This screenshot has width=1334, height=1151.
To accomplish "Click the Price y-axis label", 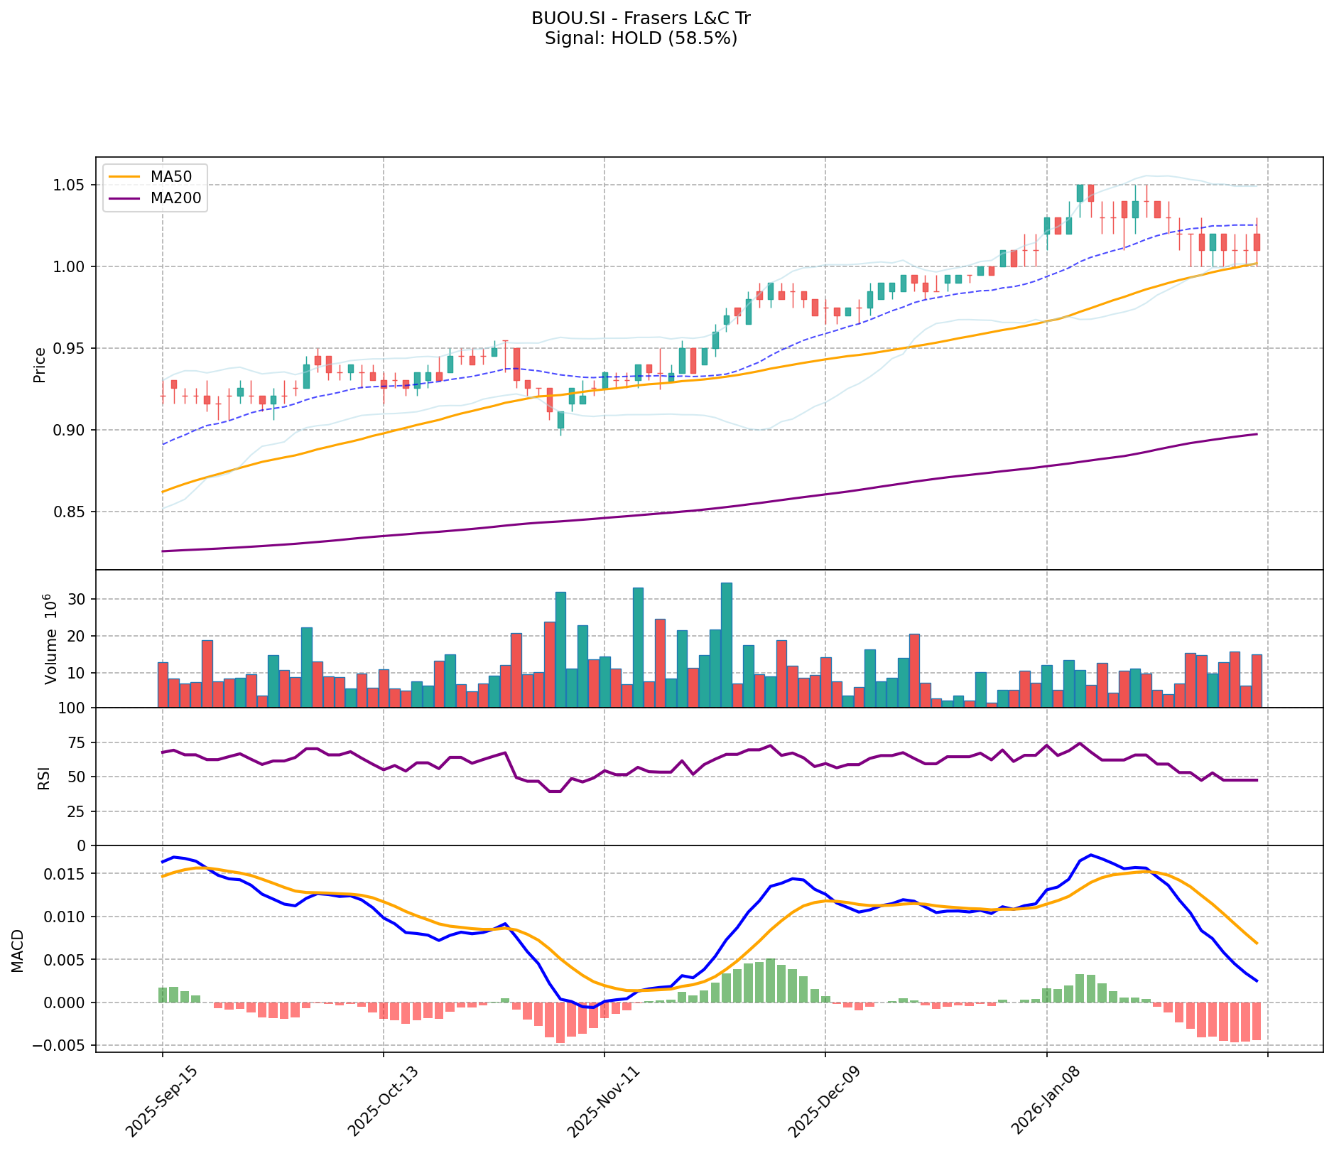I will 40,364.
